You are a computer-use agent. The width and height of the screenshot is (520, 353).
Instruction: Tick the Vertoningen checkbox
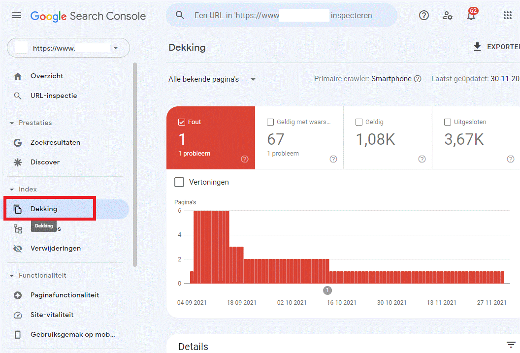point(180,182)
